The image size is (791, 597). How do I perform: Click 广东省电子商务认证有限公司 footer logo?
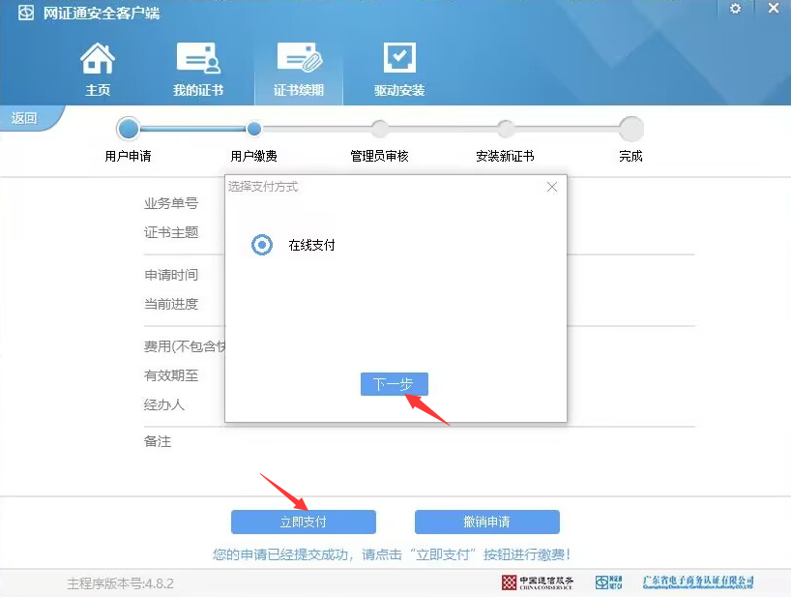697,582
